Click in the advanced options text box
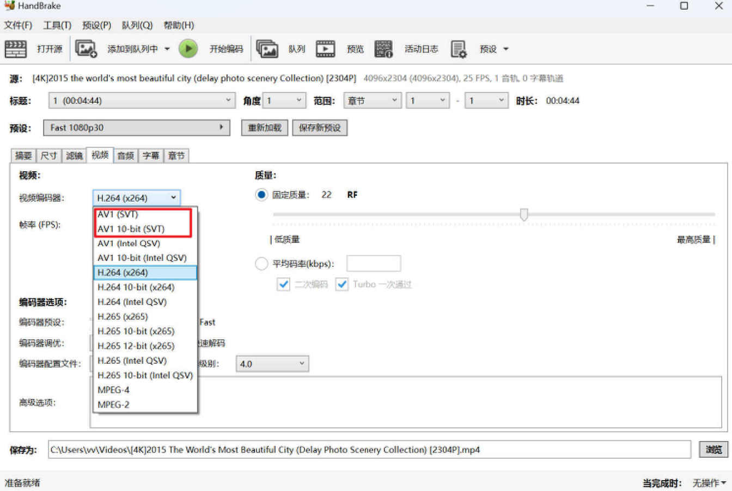 pyautogui.click(x=405, y=402)
